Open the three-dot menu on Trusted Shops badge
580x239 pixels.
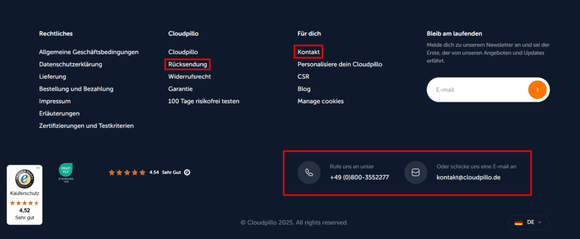point(38,168)
